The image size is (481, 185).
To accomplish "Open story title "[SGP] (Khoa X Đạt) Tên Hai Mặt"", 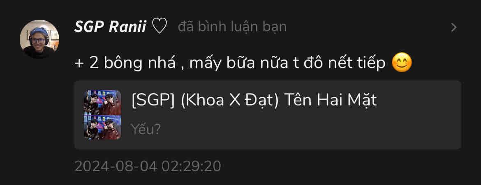I will pos(254,100).
